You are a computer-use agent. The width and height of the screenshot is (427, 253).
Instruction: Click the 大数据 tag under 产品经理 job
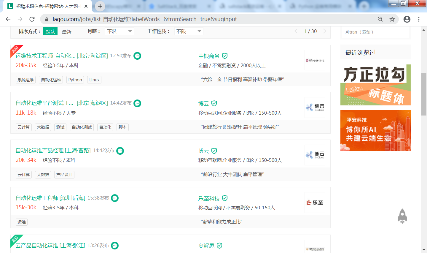point(43,175)
